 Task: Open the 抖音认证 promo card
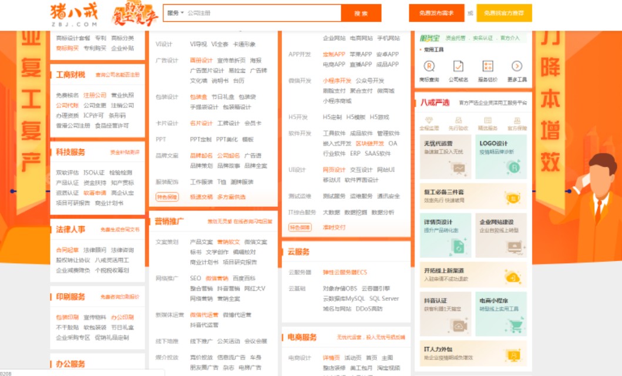pos(445,314)
